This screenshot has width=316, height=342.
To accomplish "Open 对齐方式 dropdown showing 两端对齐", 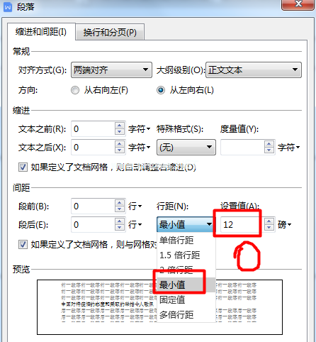I will click(111, 70).
